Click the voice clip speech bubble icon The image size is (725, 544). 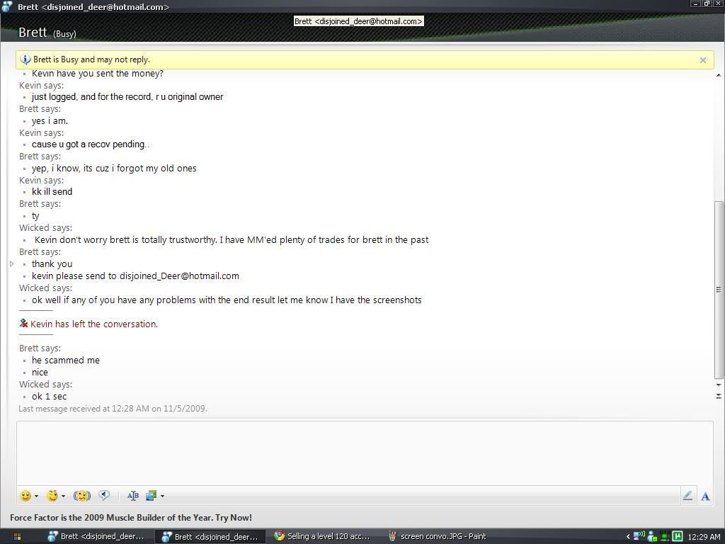pos(104,495)
